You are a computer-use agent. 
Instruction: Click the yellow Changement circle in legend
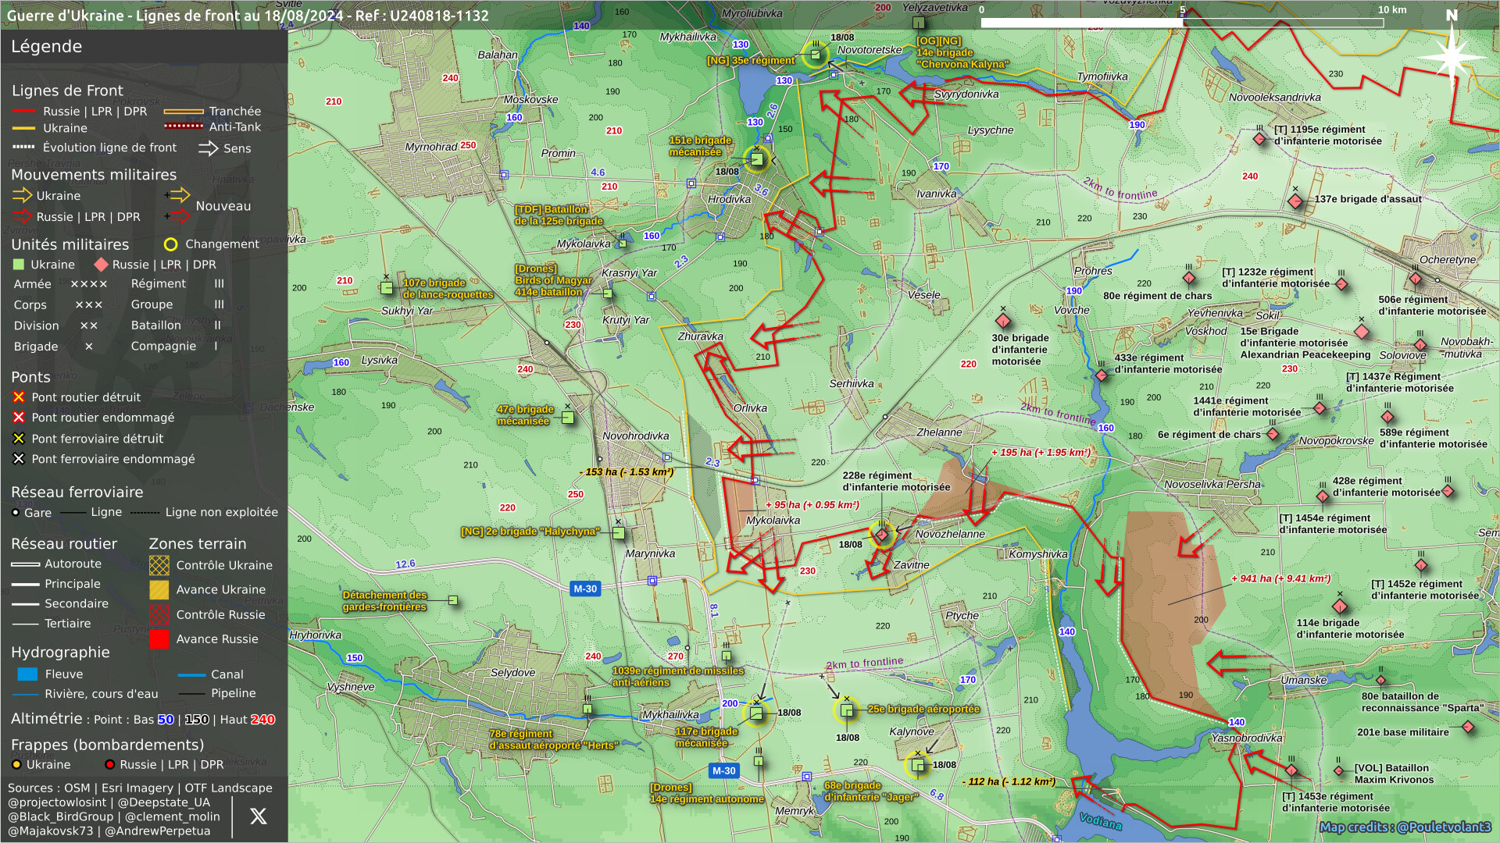click(x=170, y=244)
